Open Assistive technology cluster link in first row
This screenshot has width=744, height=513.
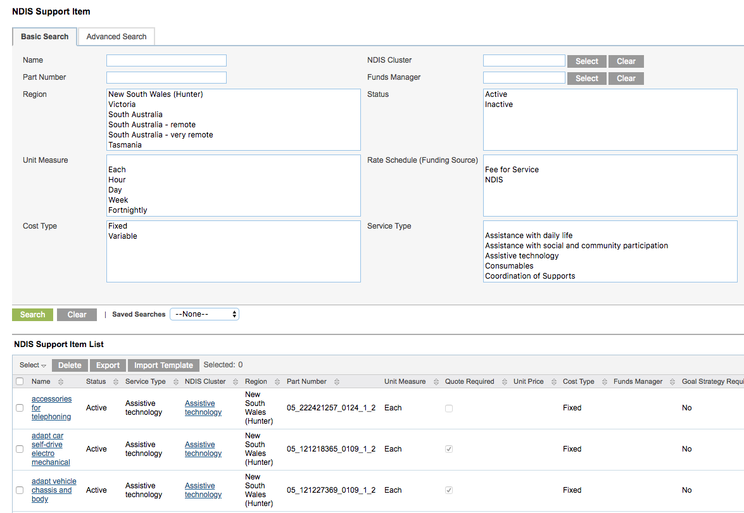pyautogui.click(x=203, y=408)
